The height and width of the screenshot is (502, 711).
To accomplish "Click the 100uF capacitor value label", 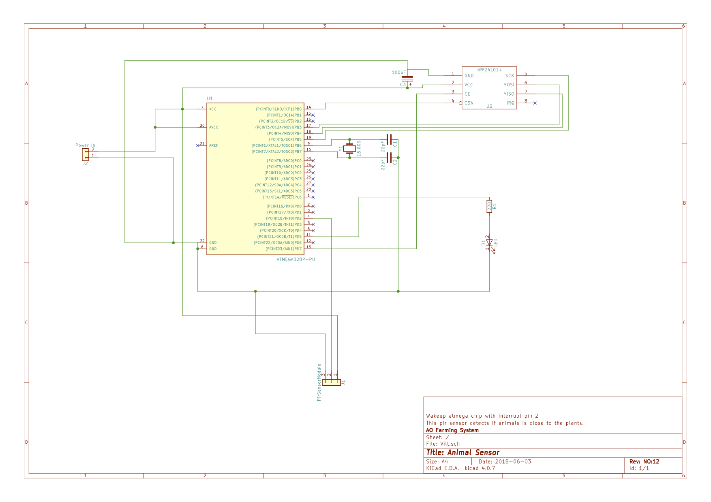I will (398, 73).
